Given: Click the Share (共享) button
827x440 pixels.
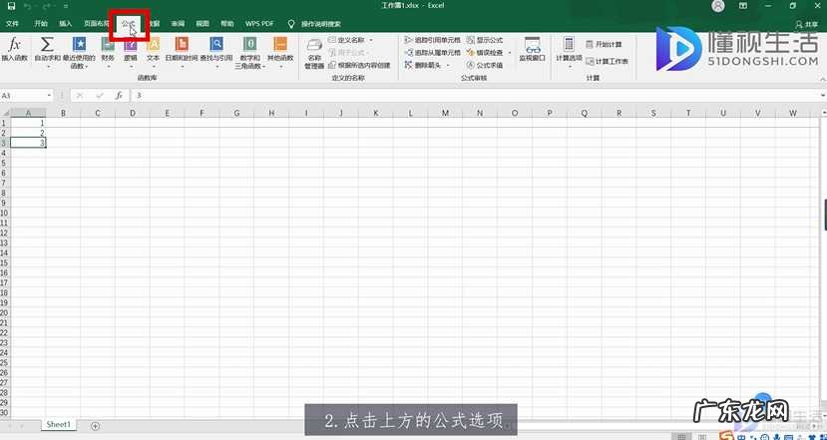Looking at the screenshot, I should click(x=807, y=24).
